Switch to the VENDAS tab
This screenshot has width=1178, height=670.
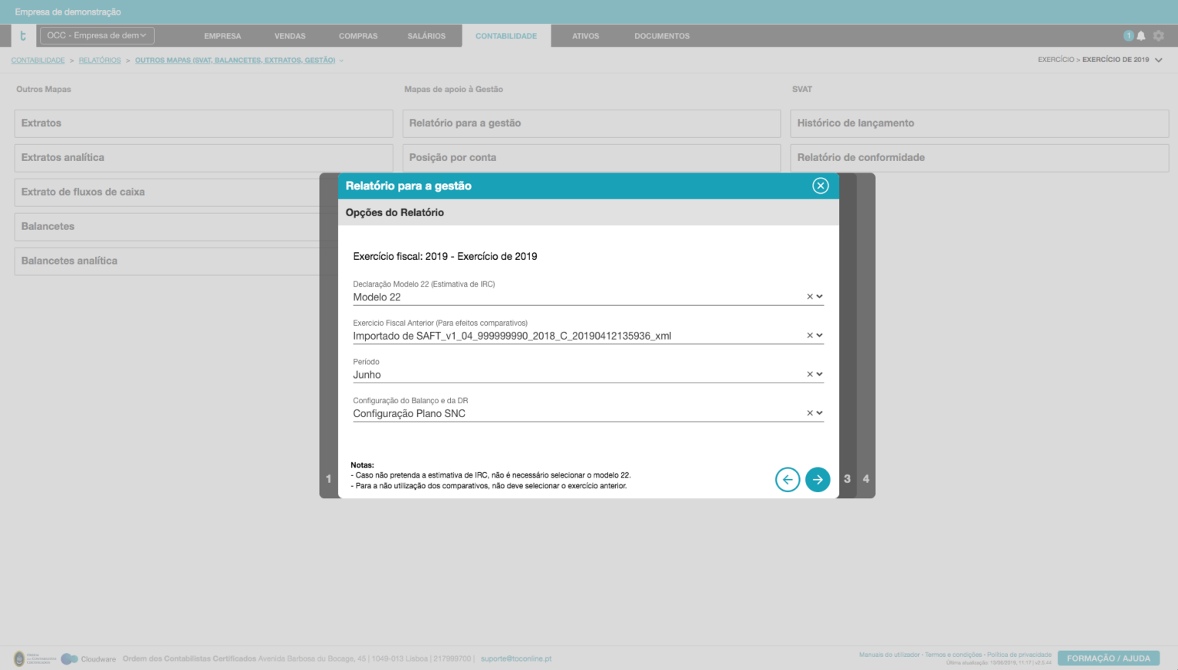click(289, 35)
